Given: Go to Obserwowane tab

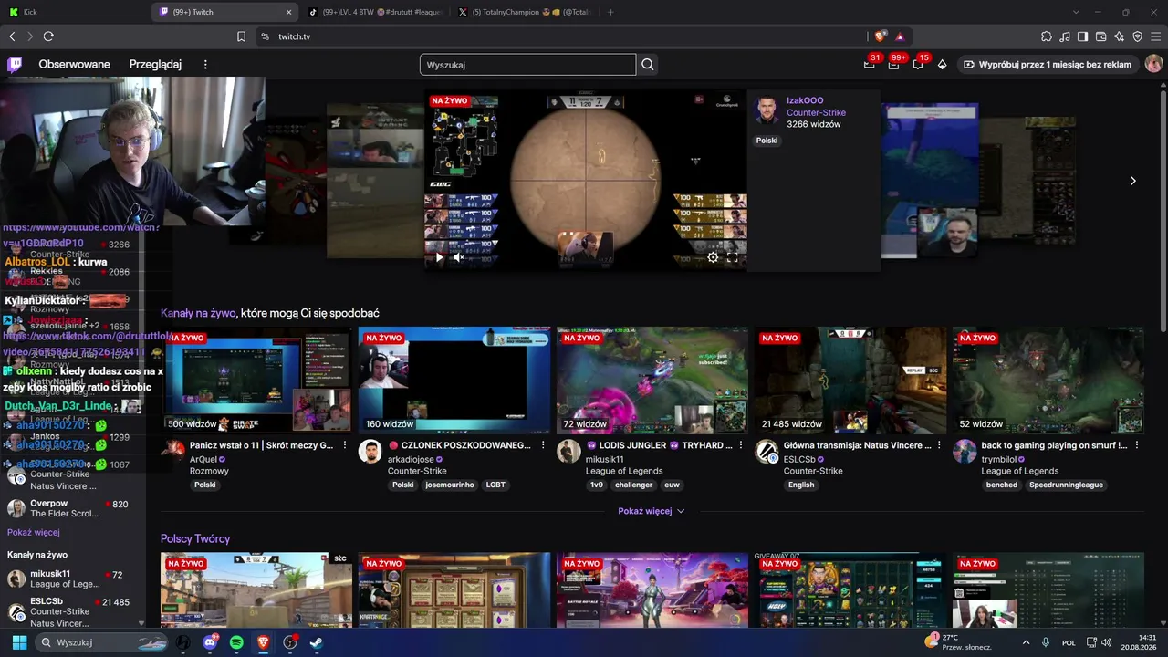Looking at the screenshot, I should (x=74, y=64).
